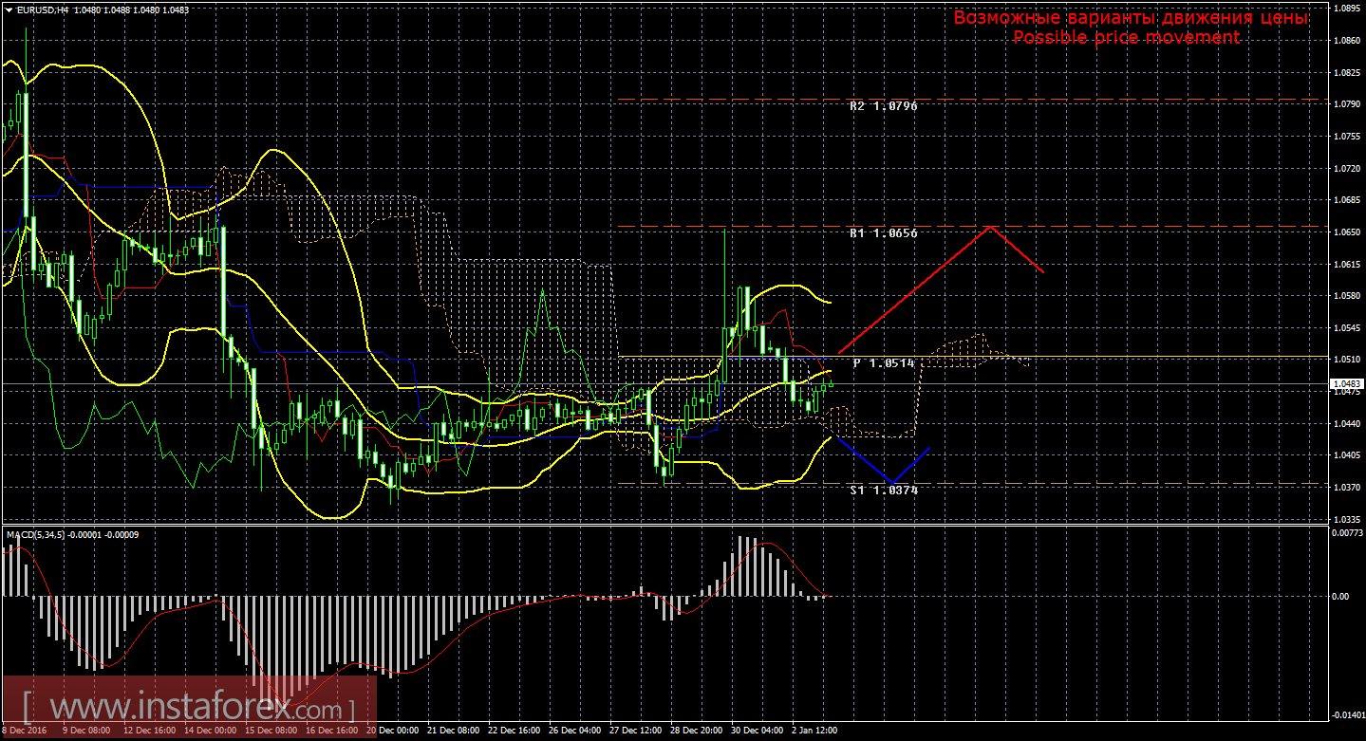This screenshot has width=1366, height=741.
Task: Select the 1.0790 price scale label
Action: click(1347, 104)
